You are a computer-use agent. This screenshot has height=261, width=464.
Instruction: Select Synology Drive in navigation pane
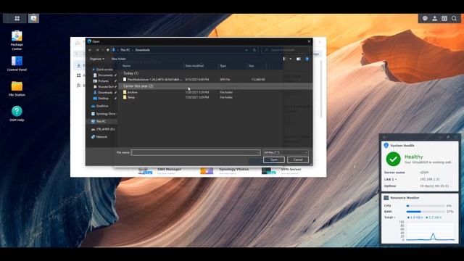click(x=104, y=114)
